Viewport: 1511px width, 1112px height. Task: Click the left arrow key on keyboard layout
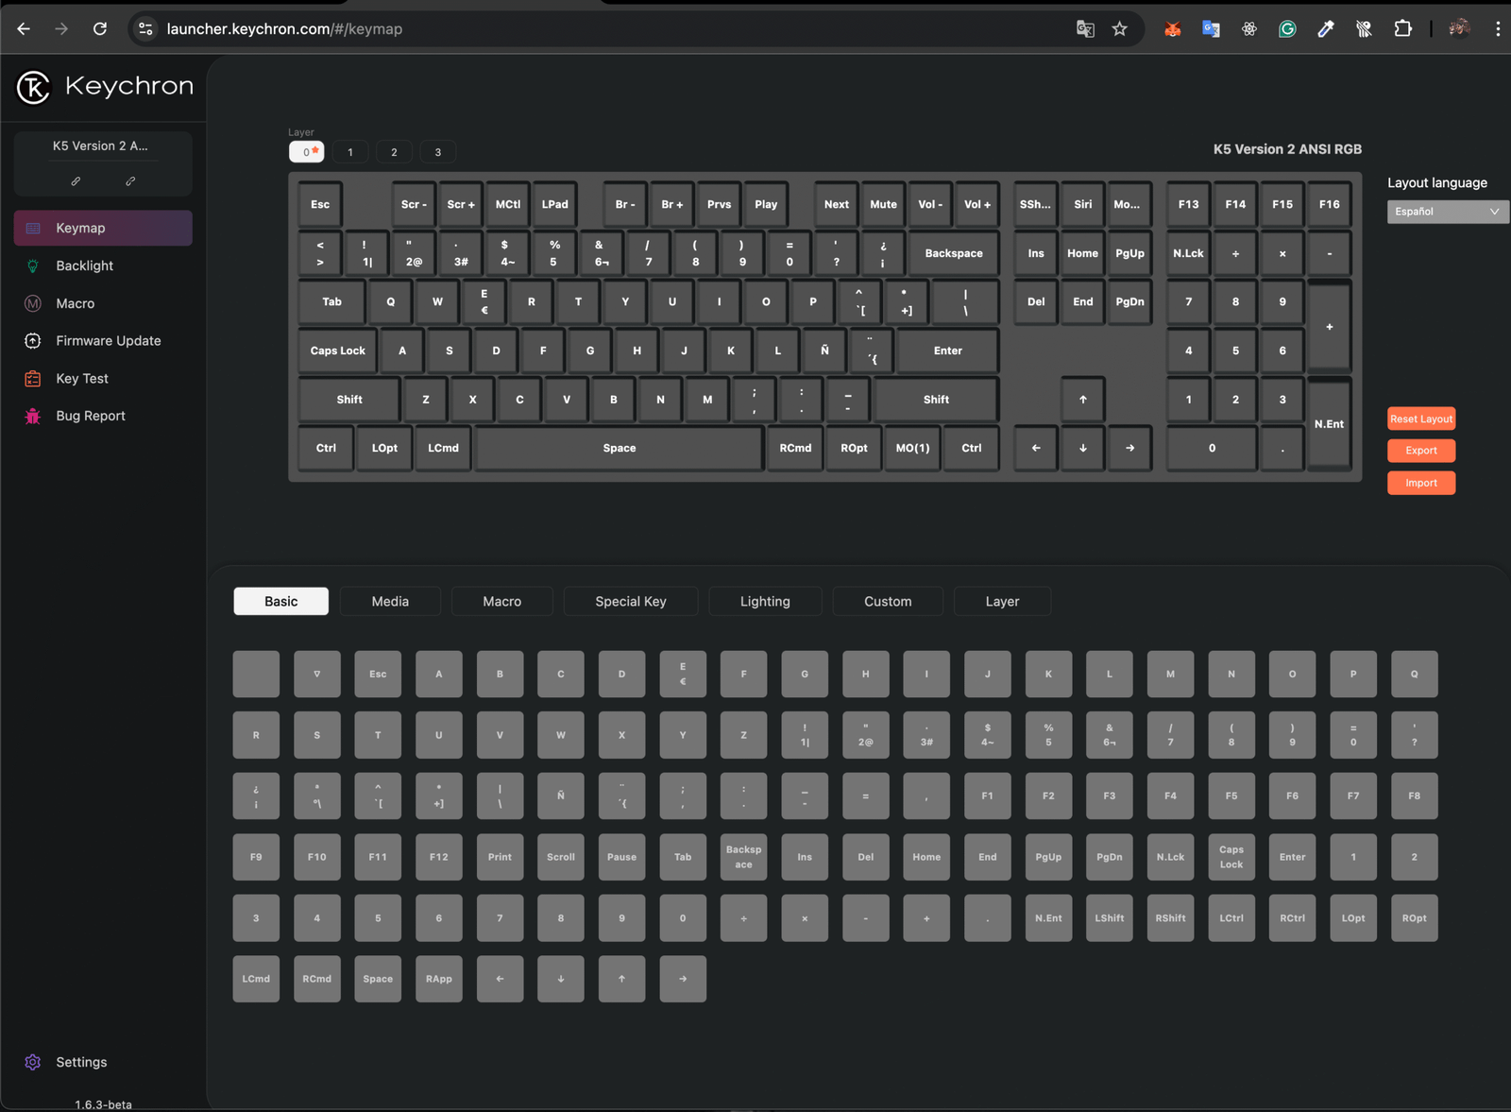coord(1036,448)
